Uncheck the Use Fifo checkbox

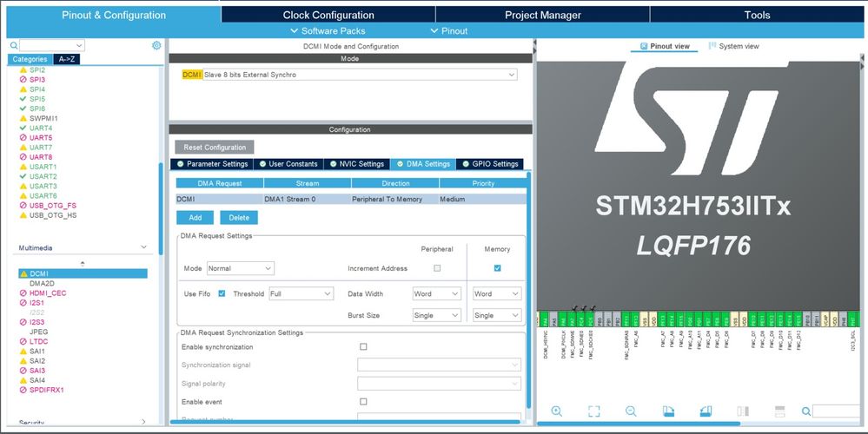[222, 293]
